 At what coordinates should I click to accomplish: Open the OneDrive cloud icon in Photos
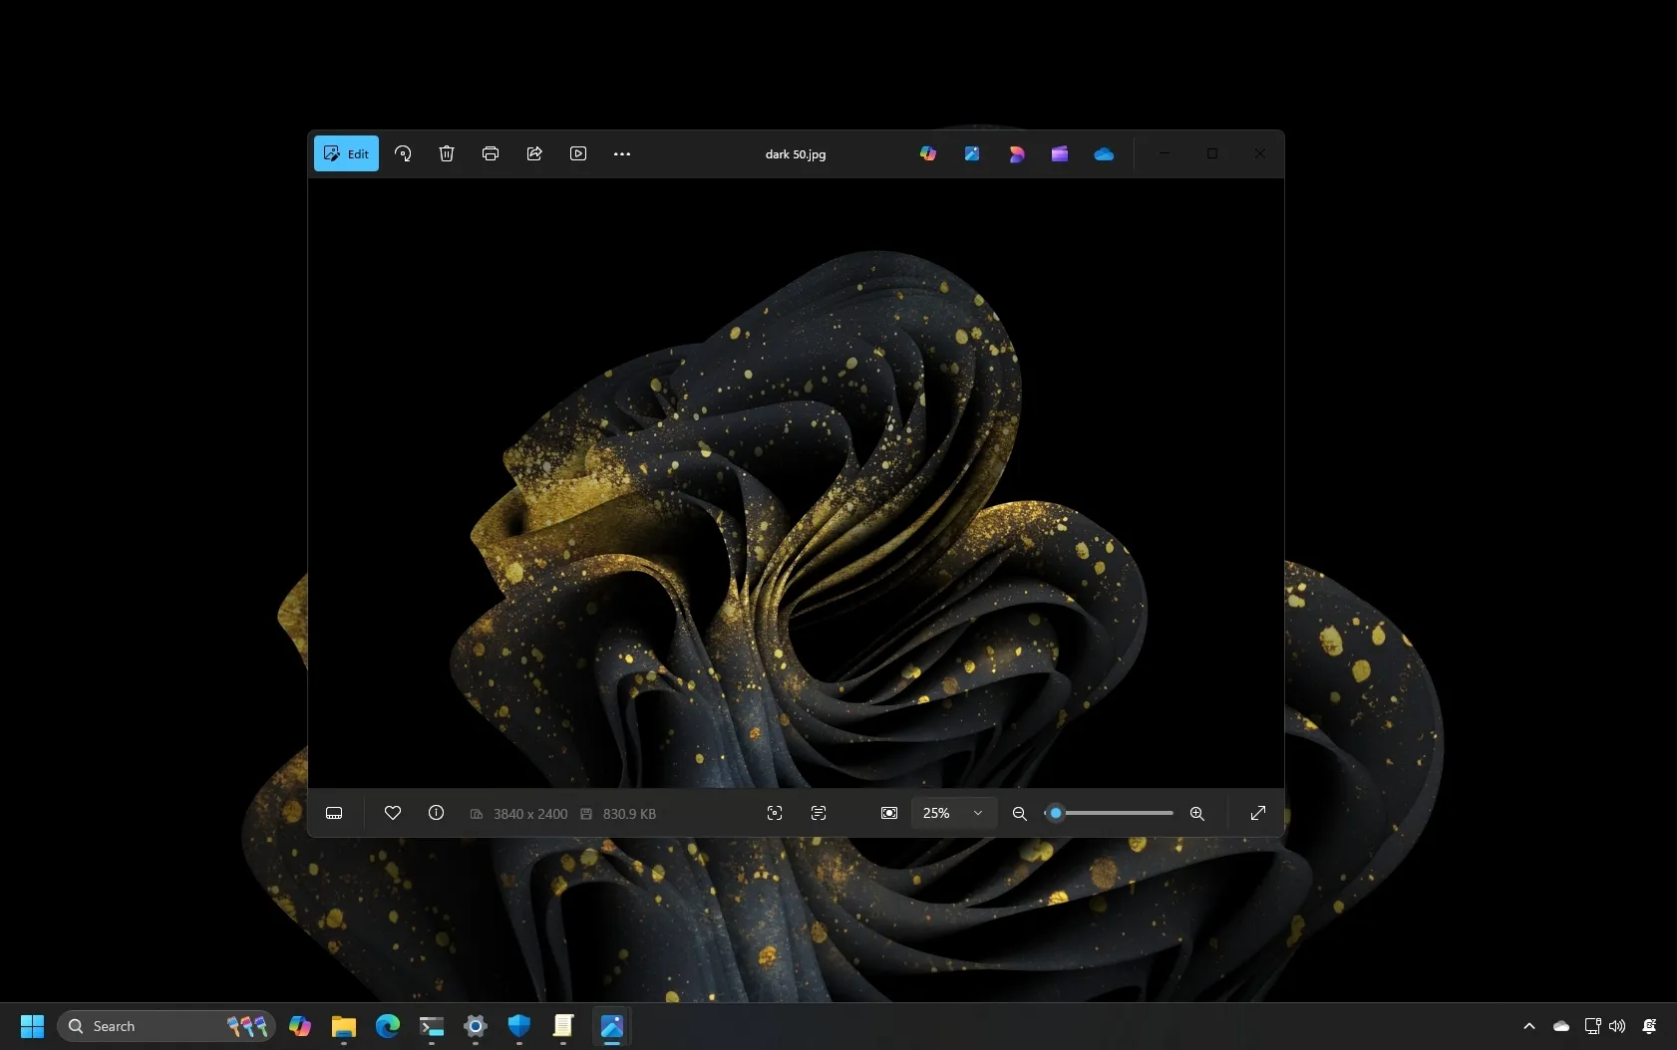1104,153
